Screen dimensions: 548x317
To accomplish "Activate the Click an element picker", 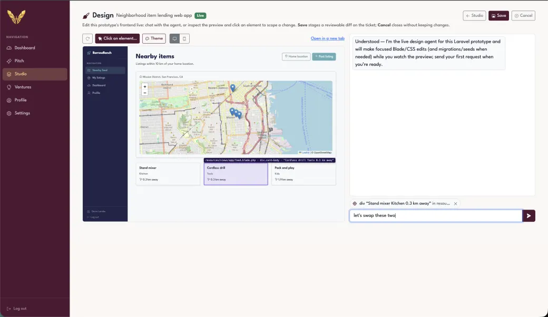I will tap(117, 38).
